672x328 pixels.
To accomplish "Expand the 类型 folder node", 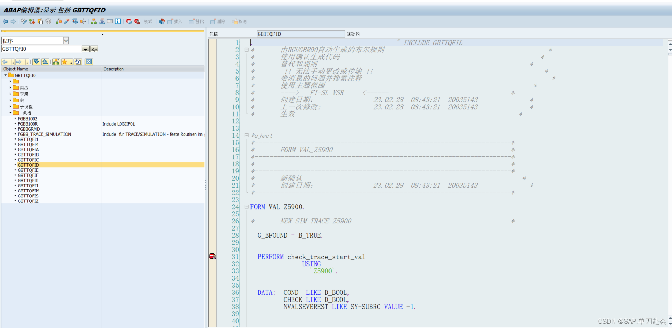I will coord(10,88).
